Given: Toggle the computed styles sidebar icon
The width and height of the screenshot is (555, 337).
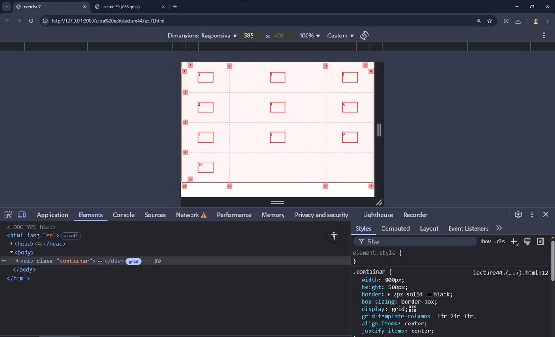Looking at the screenshot, I should point(540,241).
